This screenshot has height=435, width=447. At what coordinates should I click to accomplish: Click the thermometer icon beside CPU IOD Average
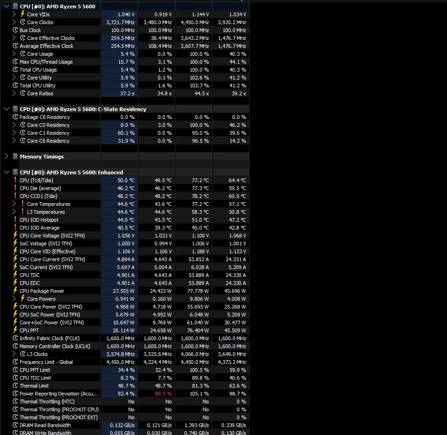coord(15,227)
